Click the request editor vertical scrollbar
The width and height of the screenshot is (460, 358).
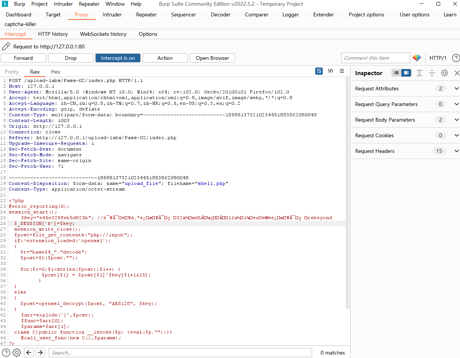pos(347,192)
